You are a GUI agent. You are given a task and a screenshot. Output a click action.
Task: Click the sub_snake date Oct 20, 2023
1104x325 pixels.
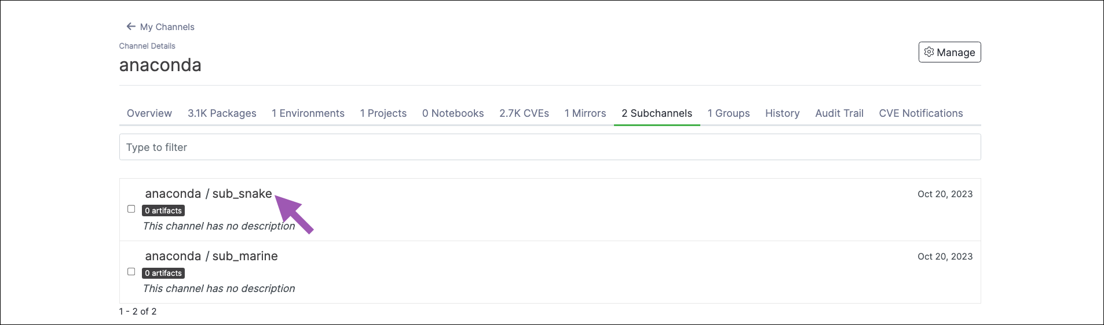pos(945,194)
